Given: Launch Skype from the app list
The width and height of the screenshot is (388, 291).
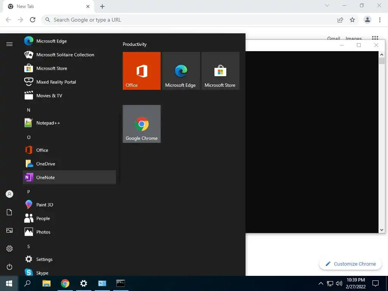Looking at the screenshot, I should coord(69,272).
